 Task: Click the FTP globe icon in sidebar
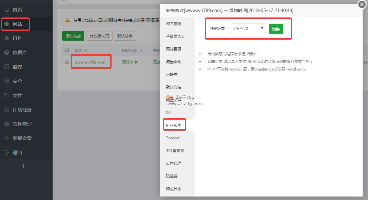(x=7, y=38)
